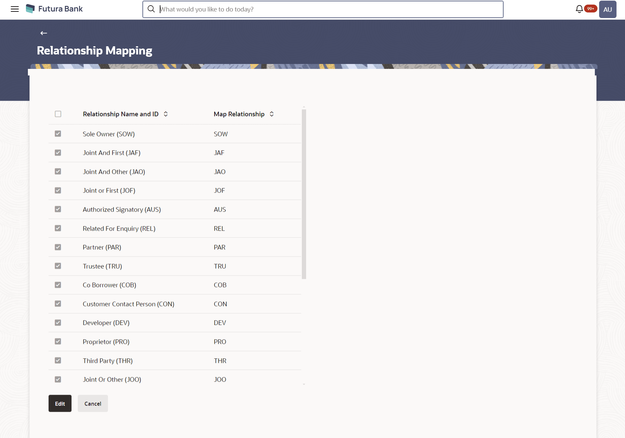Viewport: 625px width, 438px height.
Task: Select the 'Related For Enquiry (REL)' row text
Action: [x=119, y=228]
